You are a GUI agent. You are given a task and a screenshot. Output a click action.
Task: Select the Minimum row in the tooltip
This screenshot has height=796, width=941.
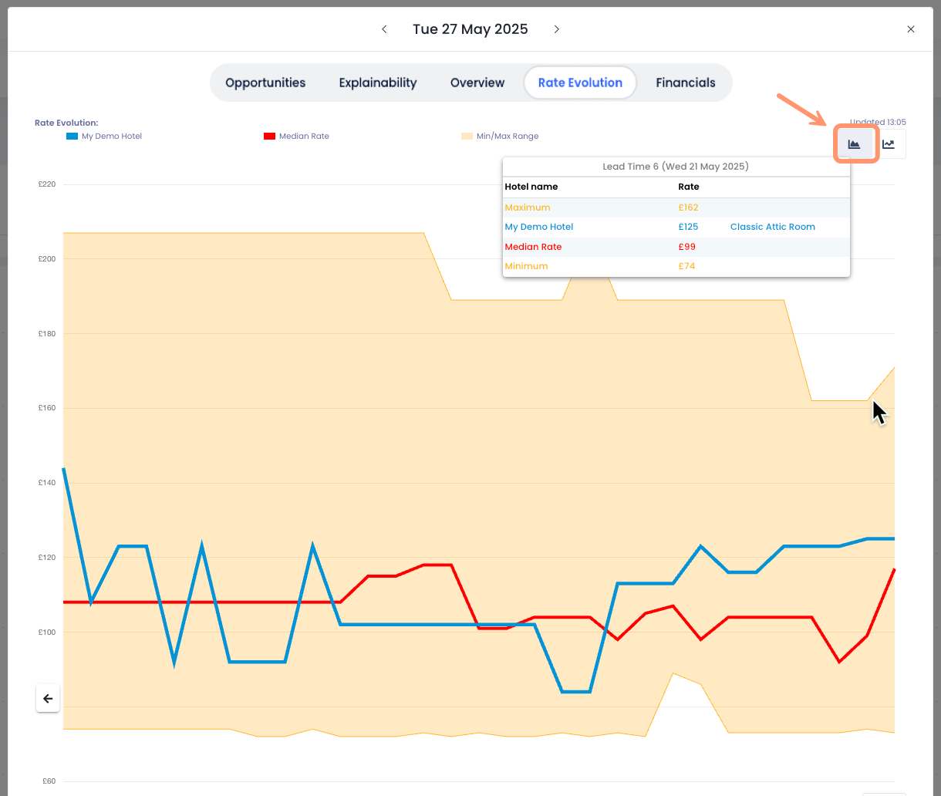pyautogui.click(x=526, y=266)
